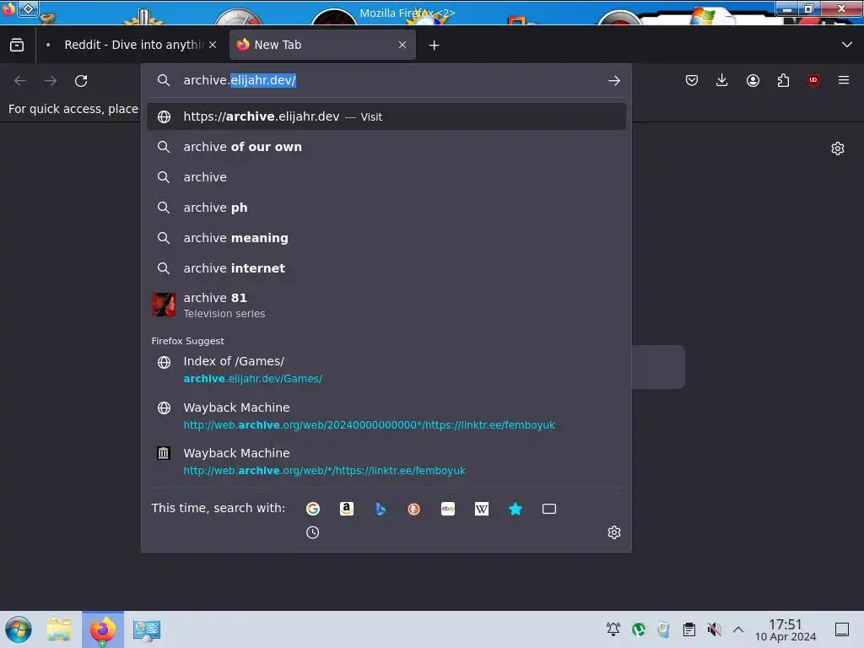
Task: Open the Save to Pocket icon
Action: [x=692, y=80]
